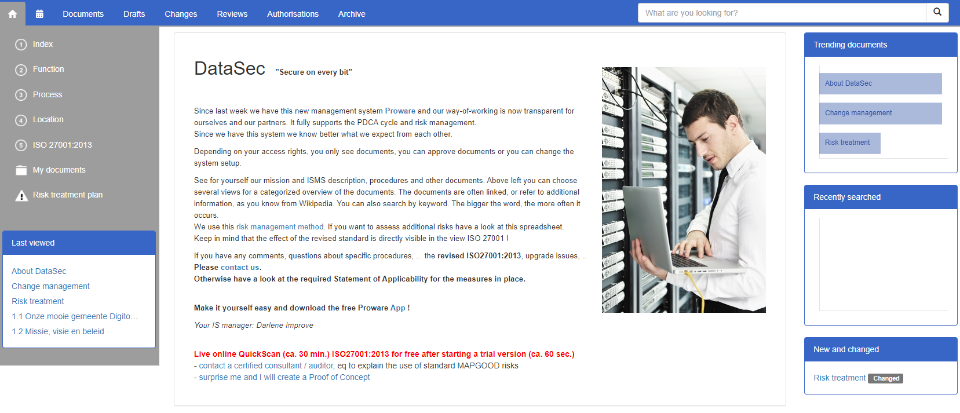
Task: Open the Documents menu
Action: (83, 14)
